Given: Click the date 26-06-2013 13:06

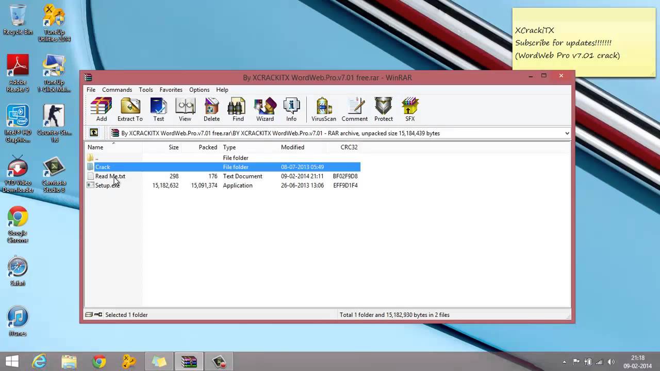Looking at the screenshot, I should tap(302, 185).
